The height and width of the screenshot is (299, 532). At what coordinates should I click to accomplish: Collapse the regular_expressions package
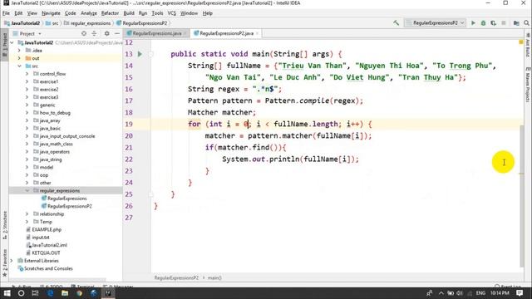point(27,191)
